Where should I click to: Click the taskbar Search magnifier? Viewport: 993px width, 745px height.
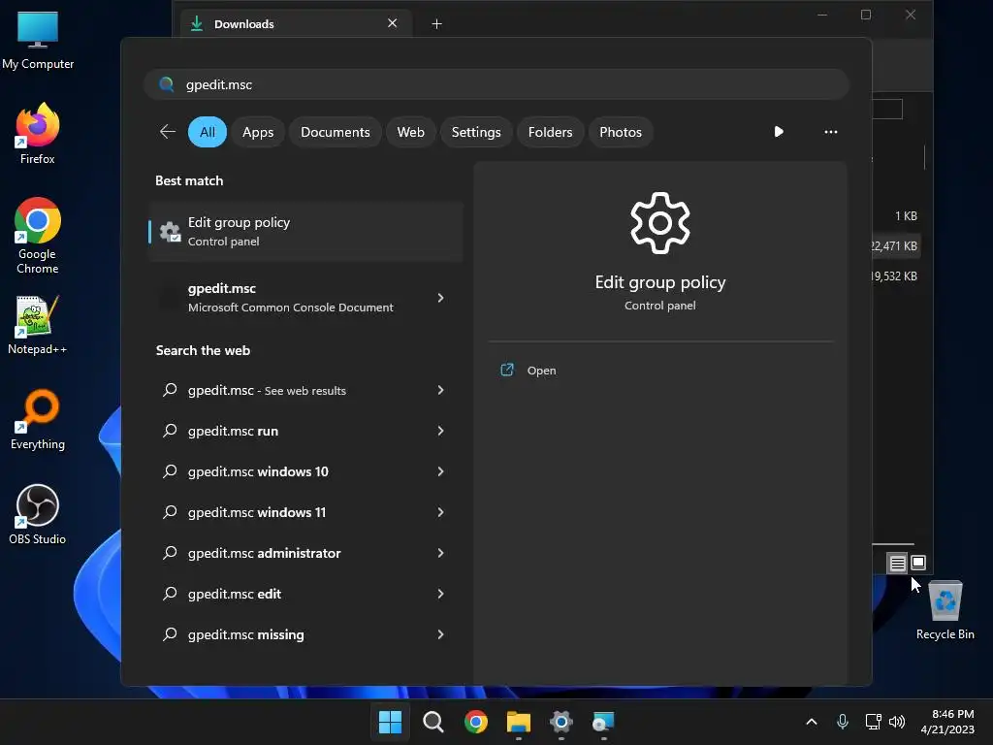[x=433, y=722]
